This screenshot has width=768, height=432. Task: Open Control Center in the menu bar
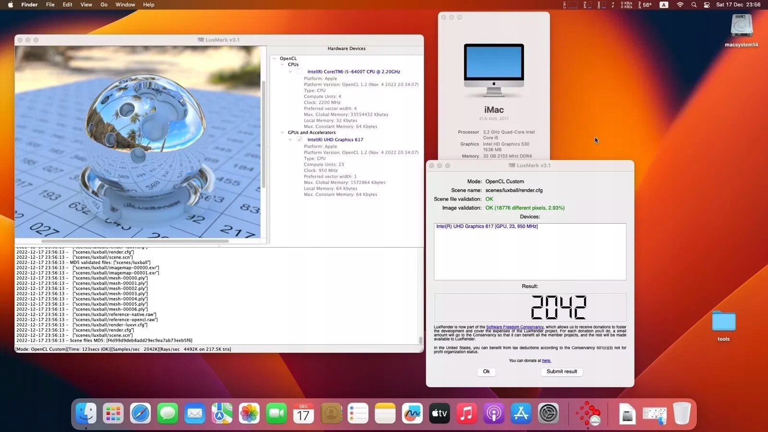707,5
